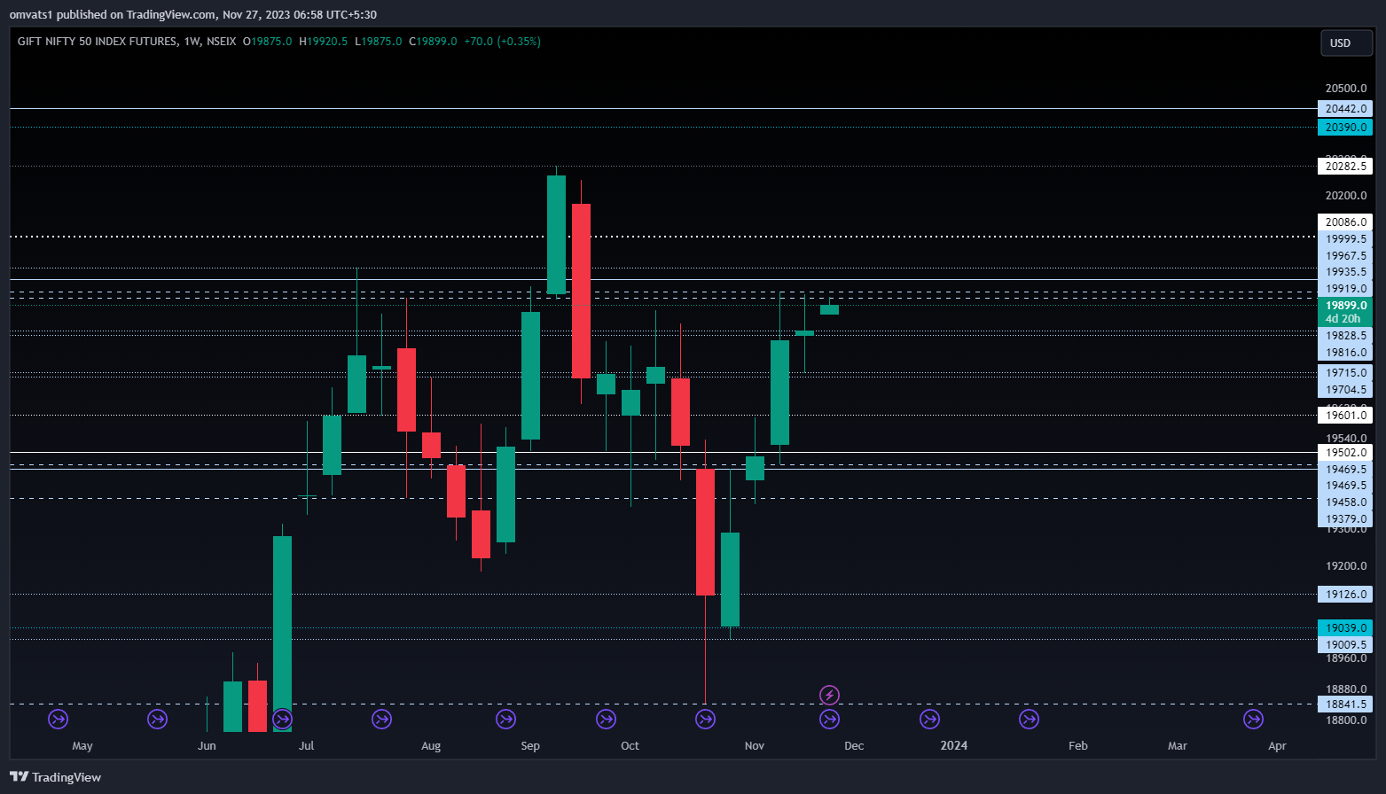The width and height of the screenshot is (1386, 794).
Task: Click the 18841.5 price label
Action: click(1345, 704)
